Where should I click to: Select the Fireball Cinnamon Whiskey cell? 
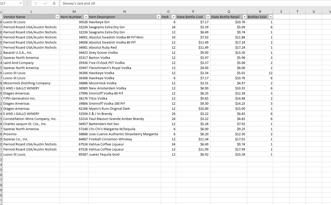tap(125, 139)
